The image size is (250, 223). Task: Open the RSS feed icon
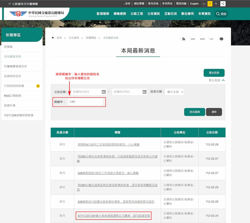coord(184,39)
